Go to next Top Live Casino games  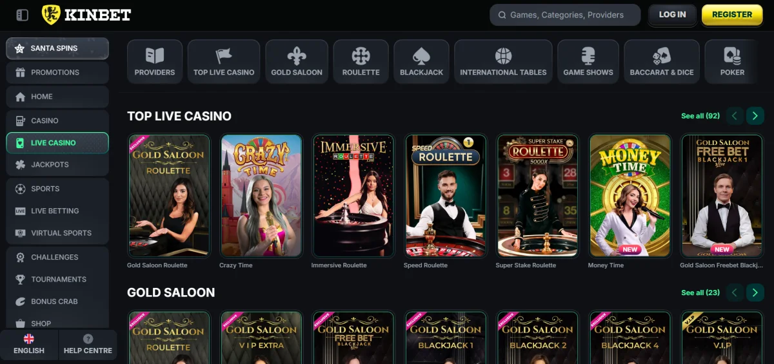click(755, 116)
